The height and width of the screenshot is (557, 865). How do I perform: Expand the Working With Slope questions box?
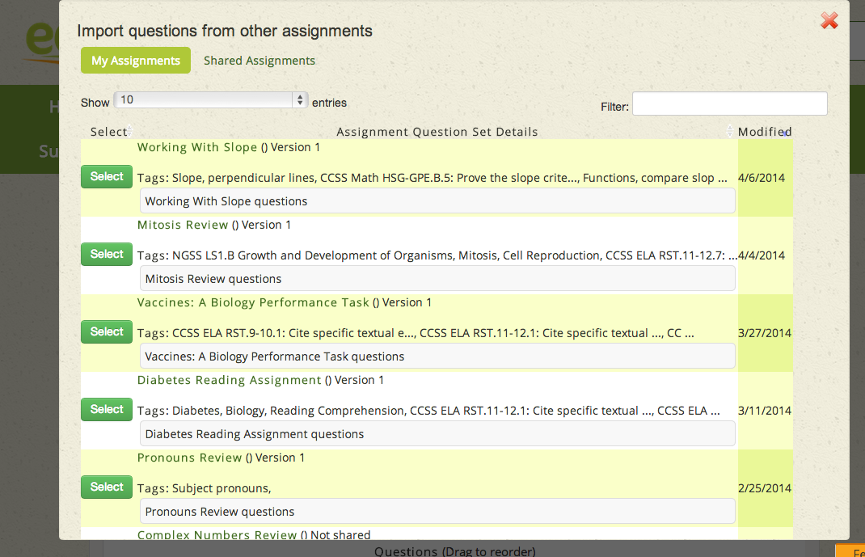437,200
